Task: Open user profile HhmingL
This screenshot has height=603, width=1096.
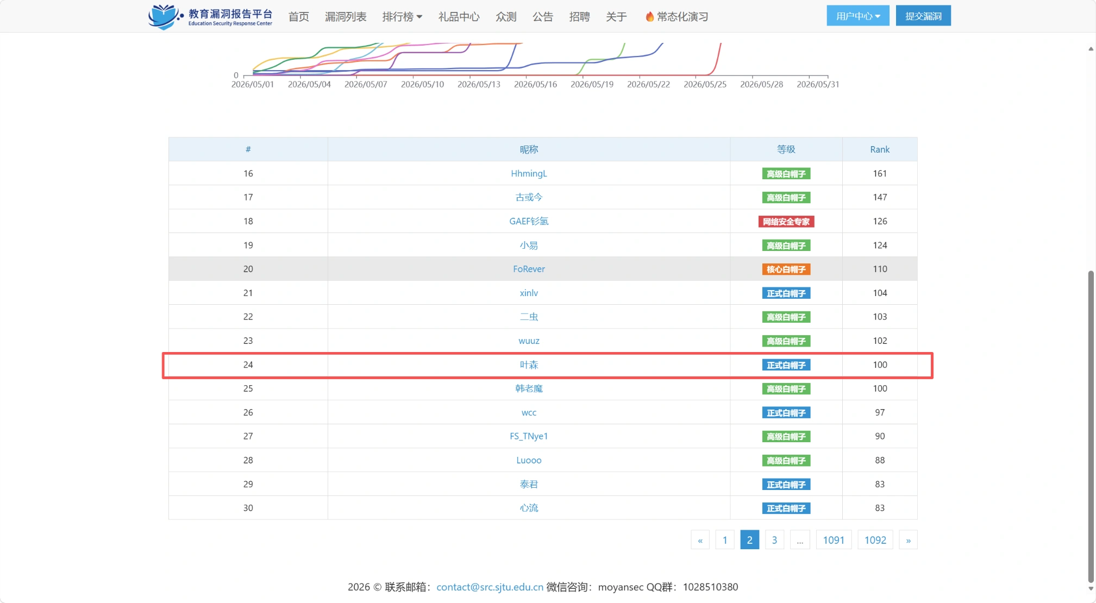Action: [x=529, y=173]
